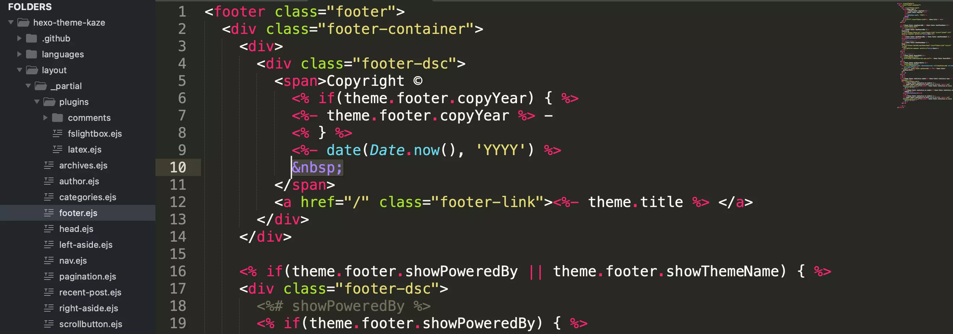Click the _partial folder icon

coord(41,86)
